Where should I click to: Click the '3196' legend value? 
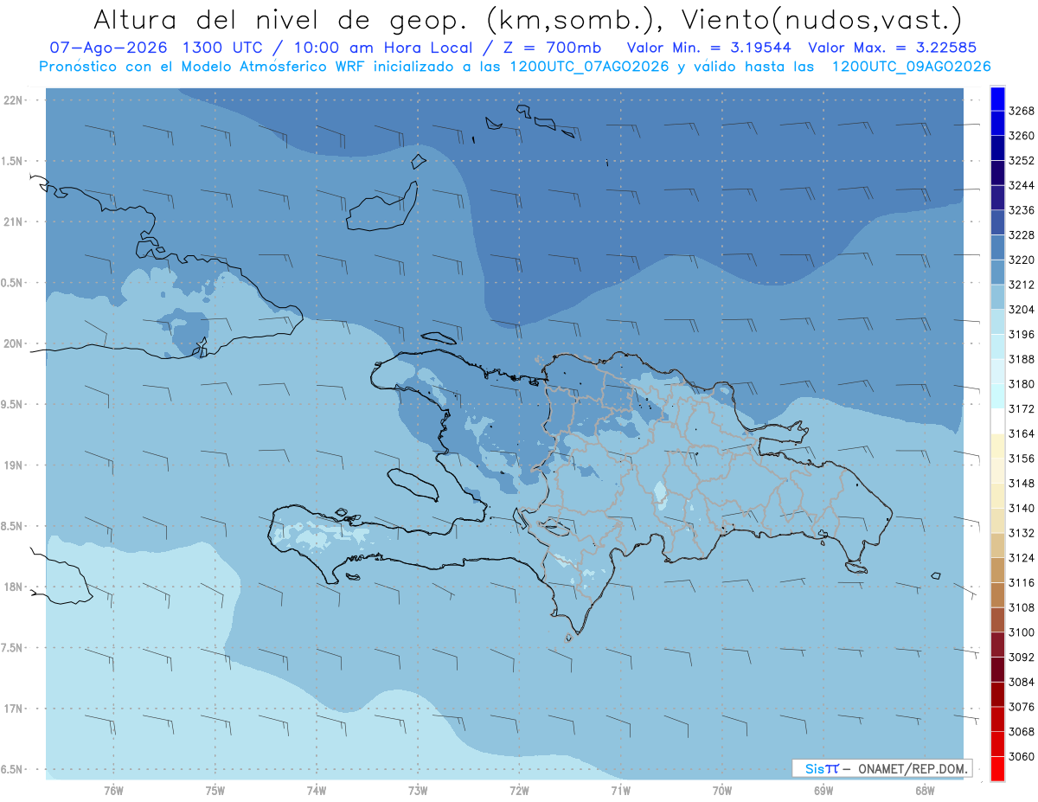point(1022,334)
